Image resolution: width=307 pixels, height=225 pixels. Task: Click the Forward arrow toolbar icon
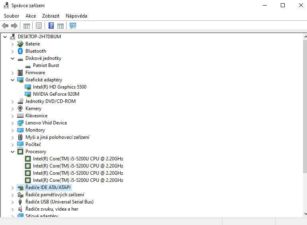click(14, 26)
